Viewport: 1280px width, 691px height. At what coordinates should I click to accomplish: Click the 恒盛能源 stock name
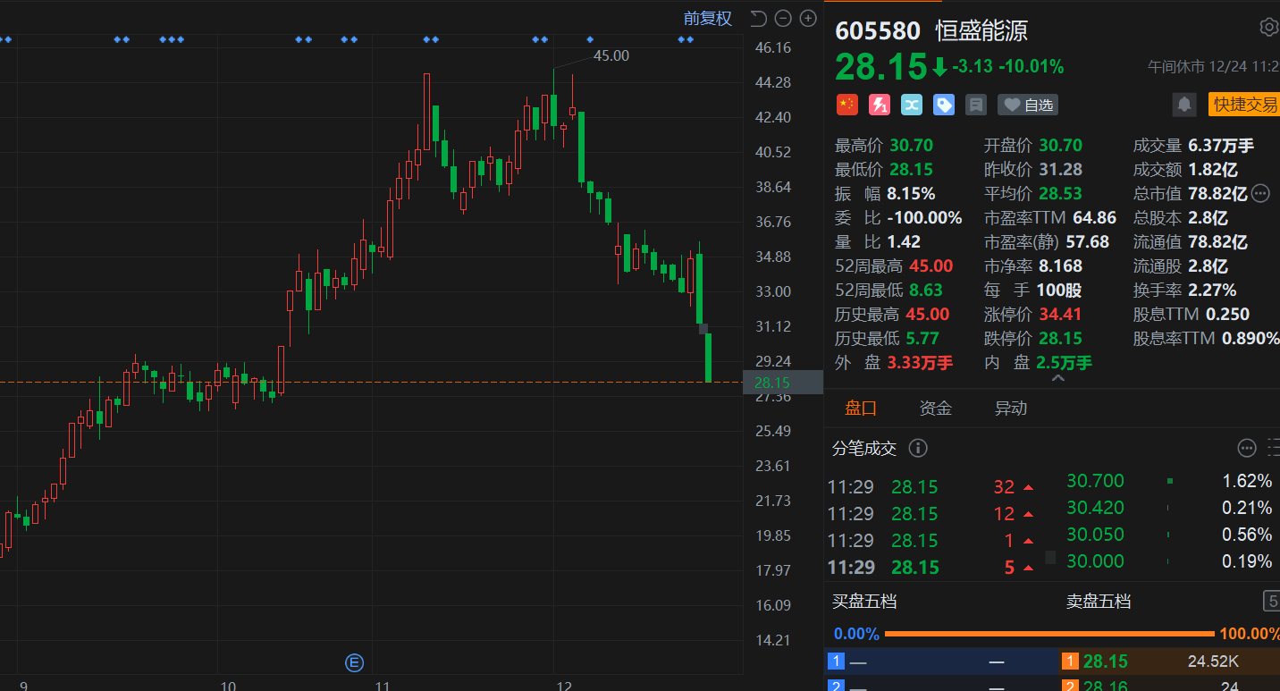(x=981, y=30)
